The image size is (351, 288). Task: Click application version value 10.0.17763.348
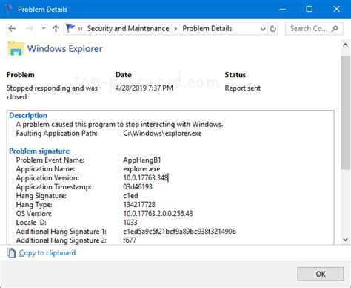(146, 177)
